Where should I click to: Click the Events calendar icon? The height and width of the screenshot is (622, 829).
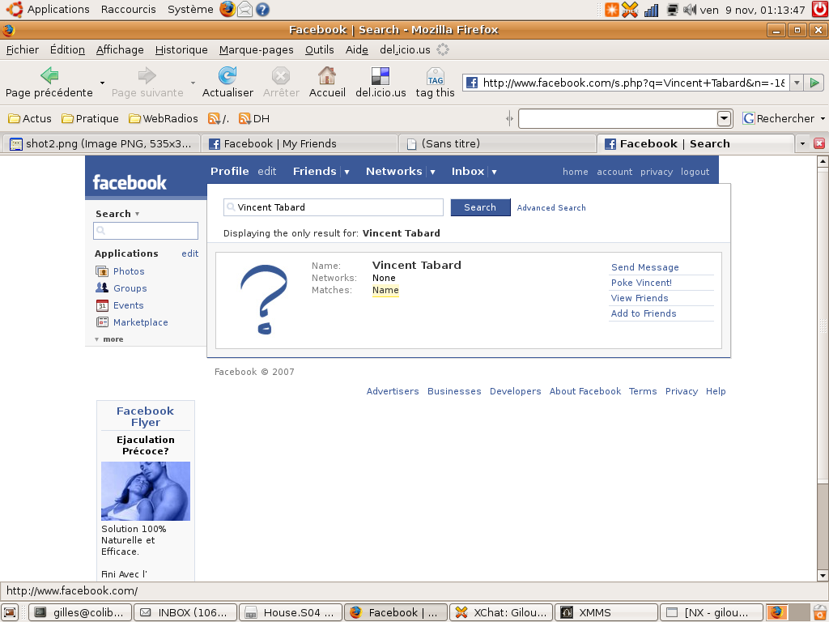[x=102, y=305]
